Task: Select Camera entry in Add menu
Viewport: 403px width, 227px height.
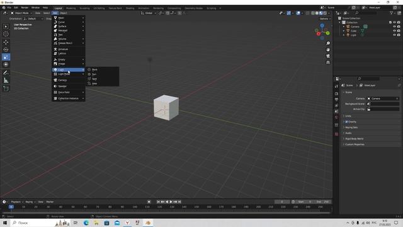Action: pyautogui.click(x=69, y=80)
